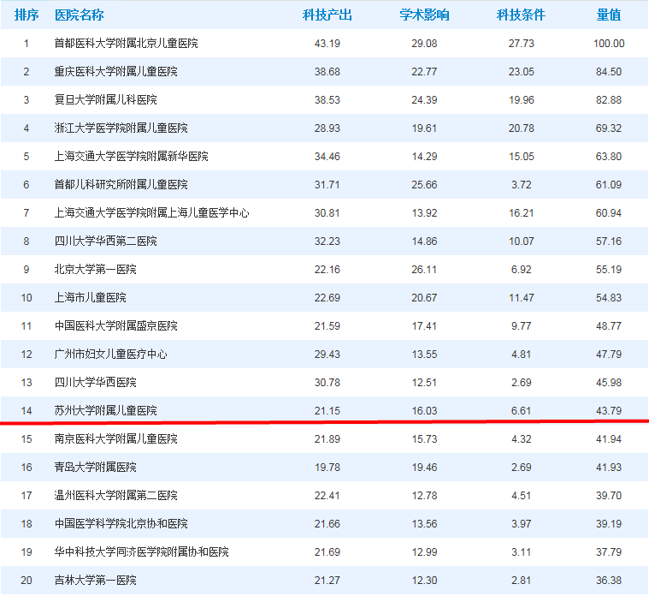Click the 28.93 科技产出 cell

tap(327, 128)
